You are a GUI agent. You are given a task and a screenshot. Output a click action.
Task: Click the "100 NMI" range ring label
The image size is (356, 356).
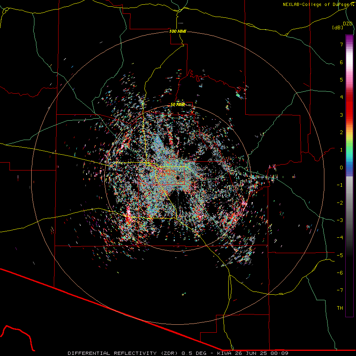(x=178, y=31)
